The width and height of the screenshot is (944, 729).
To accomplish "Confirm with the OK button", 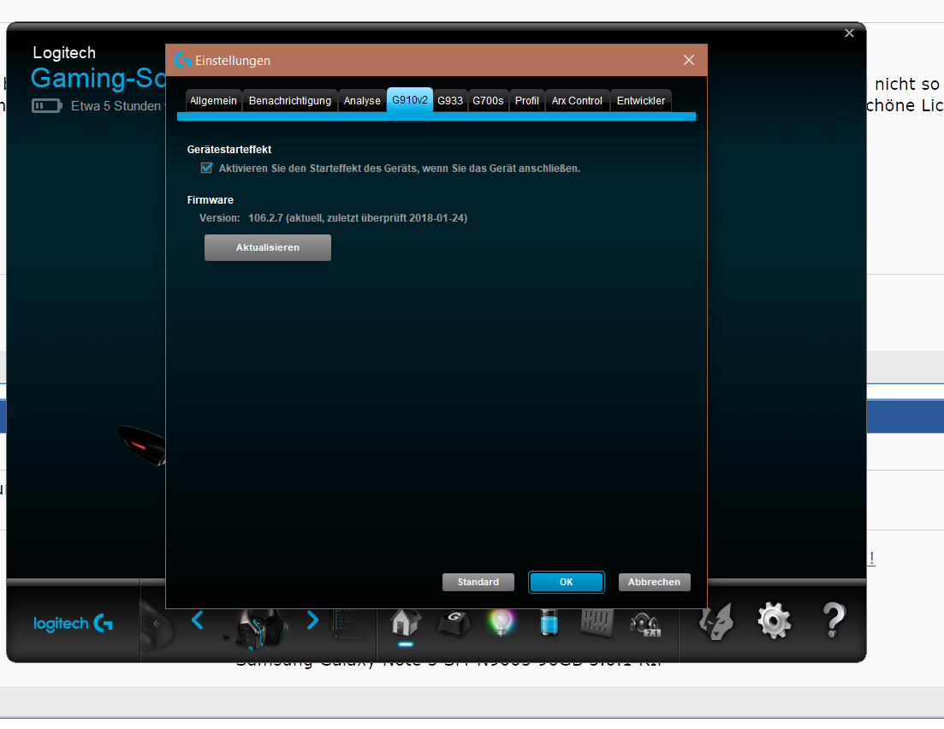I will tap(566, 582).
